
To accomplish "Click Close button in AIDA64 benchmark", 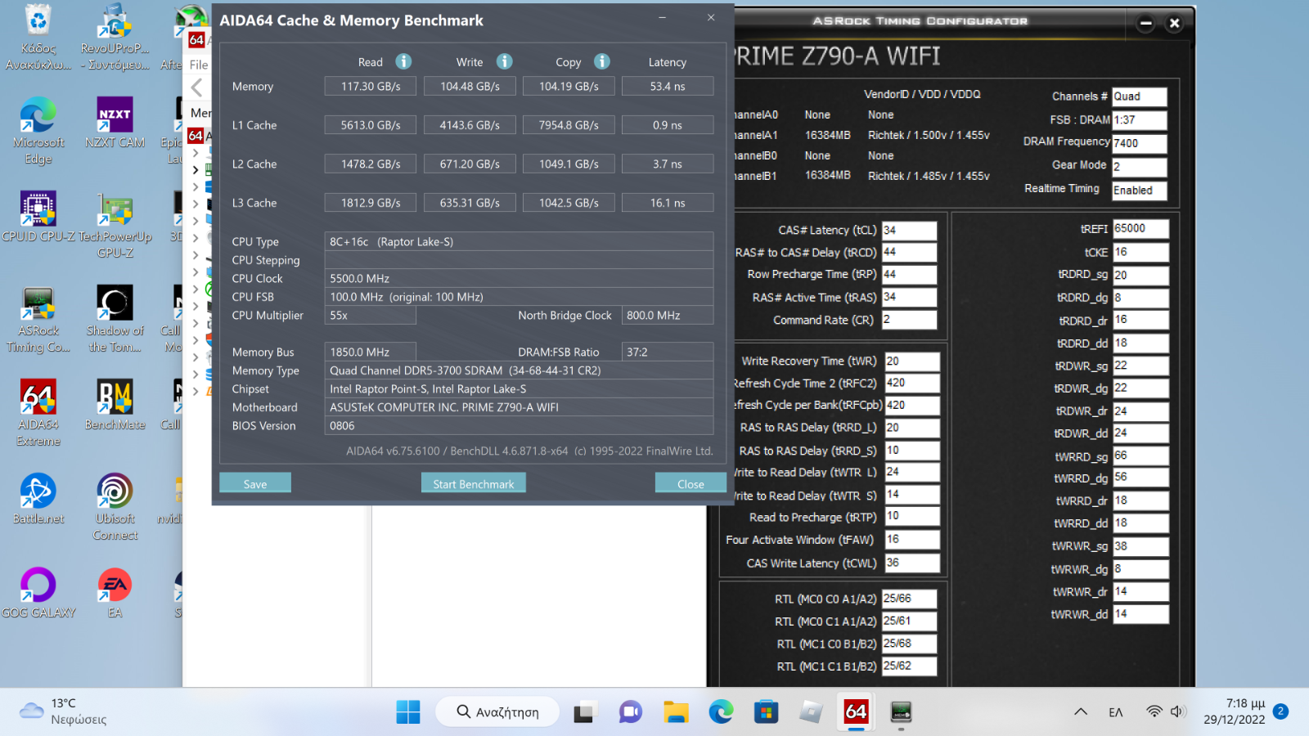I will pyautogui.click(x=690, y=483).
